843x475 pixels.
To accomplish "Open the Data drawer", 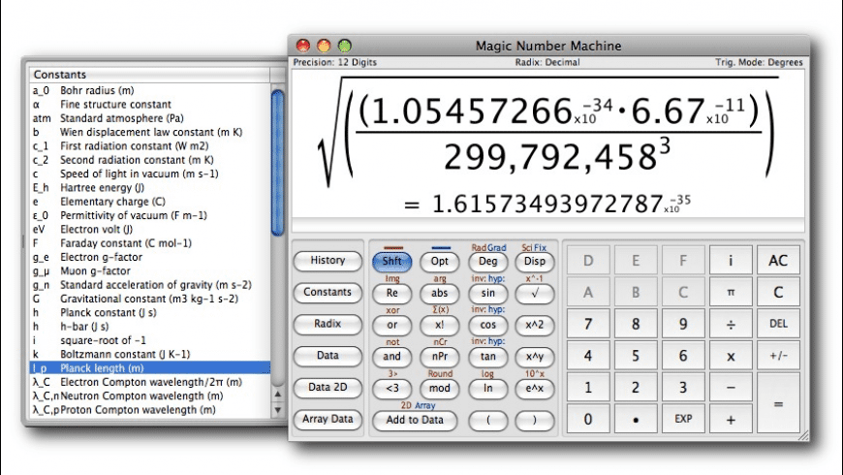I will click(328, 356).
